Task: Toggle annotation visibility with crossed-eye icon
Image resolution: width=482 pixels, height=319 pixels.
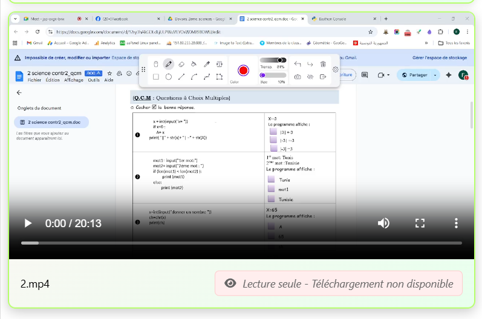Action: [310, 77]
